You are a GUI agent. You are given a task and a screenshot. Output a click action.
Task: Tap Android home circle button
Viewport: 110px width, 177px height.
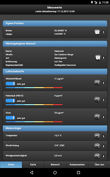point(55,173)
